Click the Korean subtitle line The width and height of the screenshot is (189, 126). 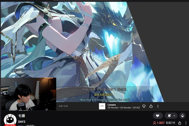pos(105,89)
